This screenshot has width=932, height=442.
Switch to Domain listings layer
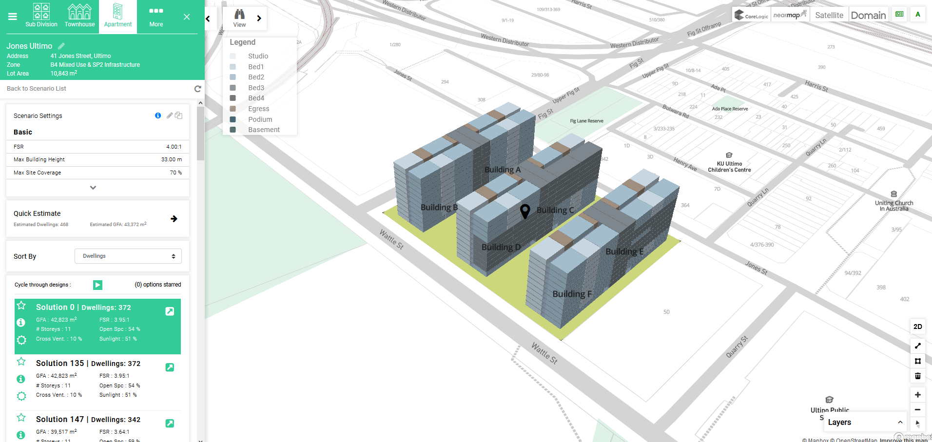click(x=868, y=15)
